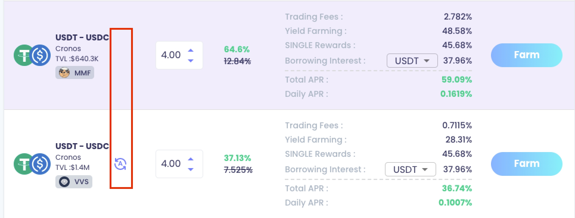Click the 37.13% APY value
Image resolution: width=575 pixels, height=218 pixels.
(x=237, y=158)
